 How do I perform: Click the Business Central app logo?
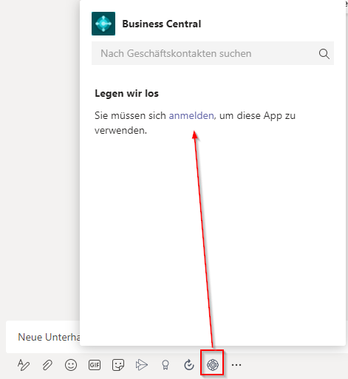[103, 24]
